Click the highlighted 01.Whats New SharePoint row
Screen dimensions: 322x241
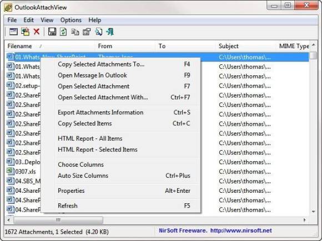click(157, 57)
